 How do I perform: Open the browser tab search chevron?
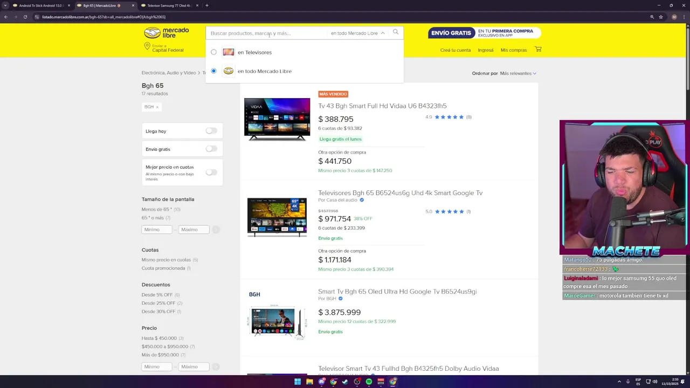(x=5, y=5)
